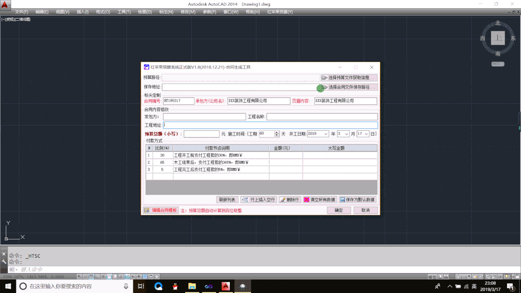Open the 绘图(D) menu

click(x=145, y=12)
